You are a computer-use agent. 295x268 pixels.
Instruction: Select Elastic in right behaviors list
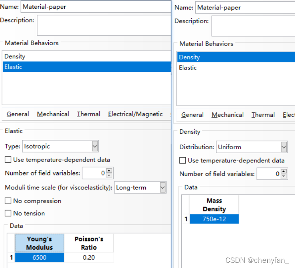click(188, 68)
